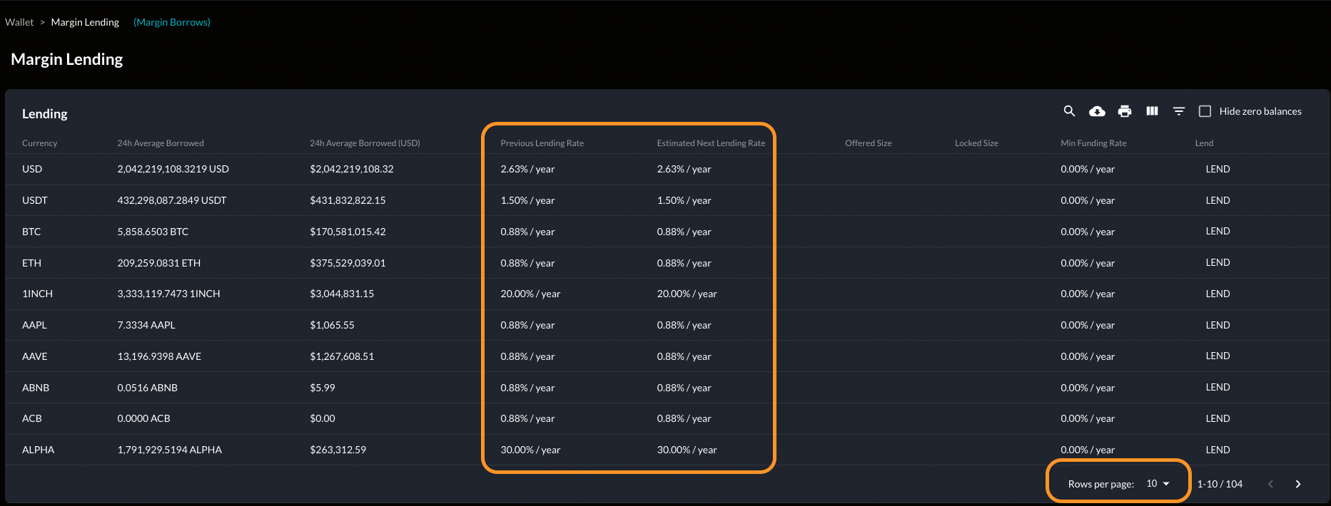Sort by 24h Average Borrowed header
Viewport: 1331px width, 506px height.
coord(161,143)
